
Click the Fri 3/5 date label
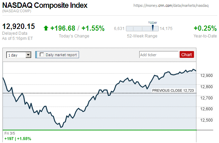coord(10,133)
